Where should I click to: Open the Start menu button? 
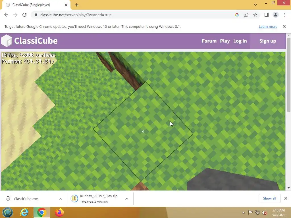tap(8, 212)
